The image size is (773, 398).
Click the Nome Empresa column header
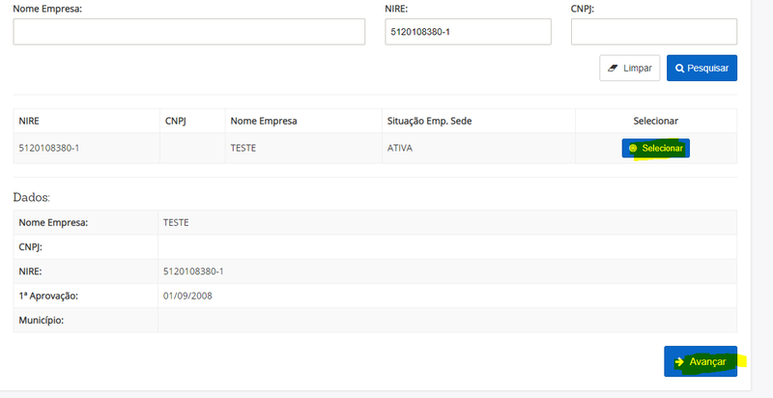tap(264, 121)
